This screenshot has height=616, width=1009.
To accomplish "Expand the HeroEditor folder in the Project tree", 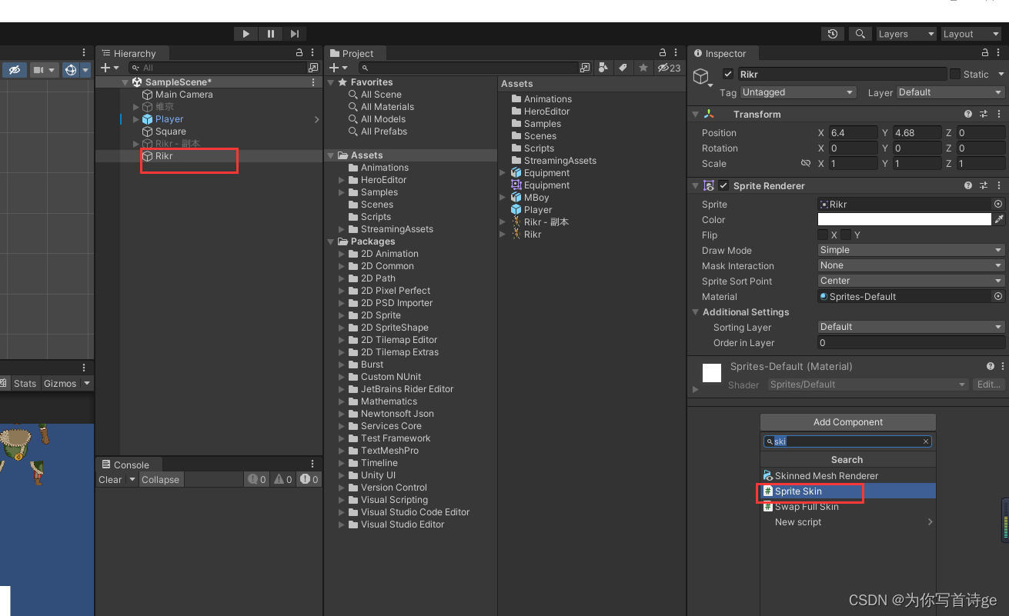I will (342, 180).
